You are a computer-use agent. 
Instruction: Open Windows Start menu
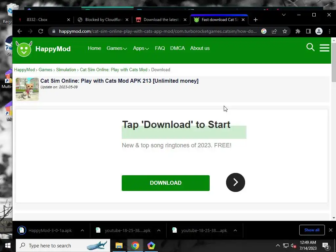point(8,245)
